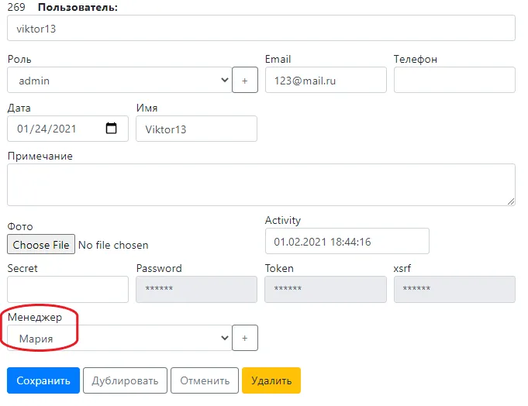Click the Сохранить button

pyautogui.click(x=43, y=380)
